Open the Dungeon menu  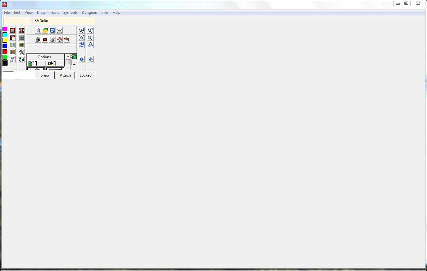pyautogui.click(x=89, y=13)
